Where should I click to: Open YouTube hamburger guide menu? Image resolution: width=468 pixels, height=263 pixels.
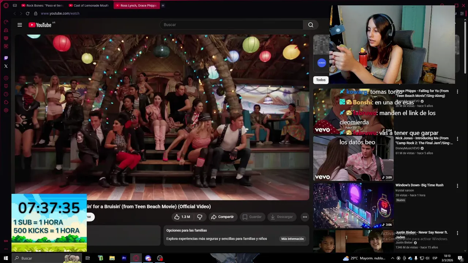(20, 25)
